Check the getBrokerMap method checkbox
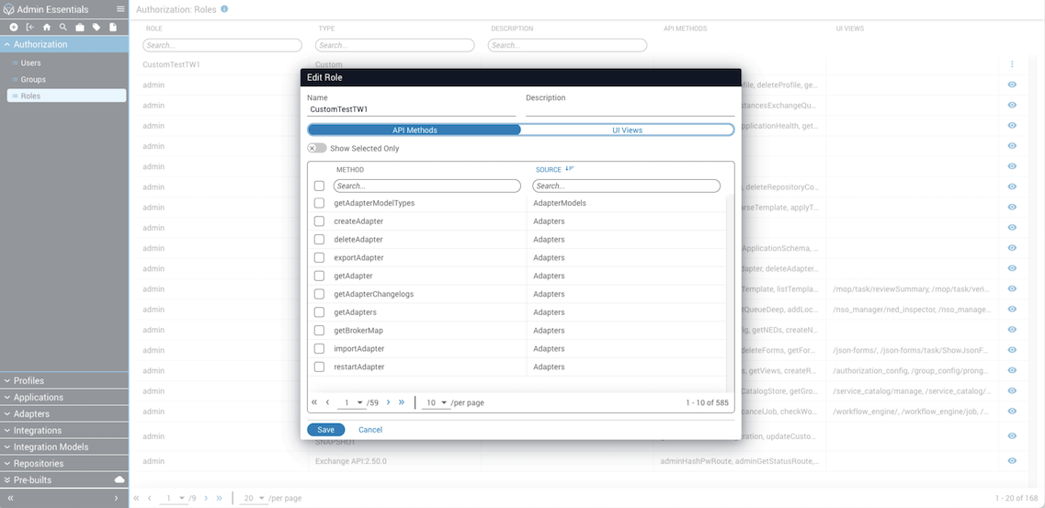Image resolution: width=1045 pixels, height=508 pixels. (x=319, y=331)
